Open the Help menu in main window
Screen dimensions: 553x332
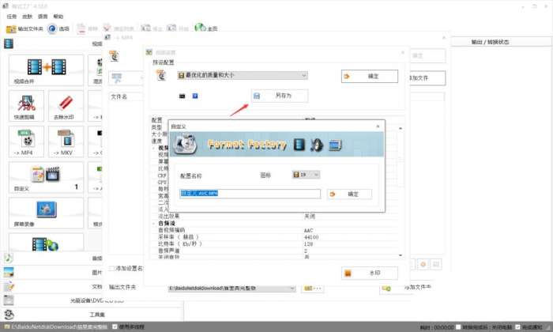58,17
